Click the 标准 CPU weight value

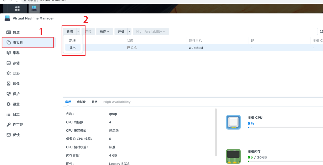click(x=112, y=147)
